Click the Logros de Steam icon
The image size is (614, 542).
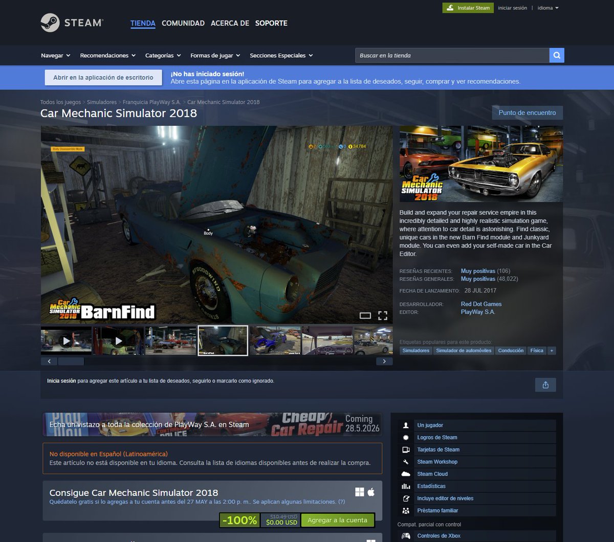pyautogui.click(x=406, y=438)
